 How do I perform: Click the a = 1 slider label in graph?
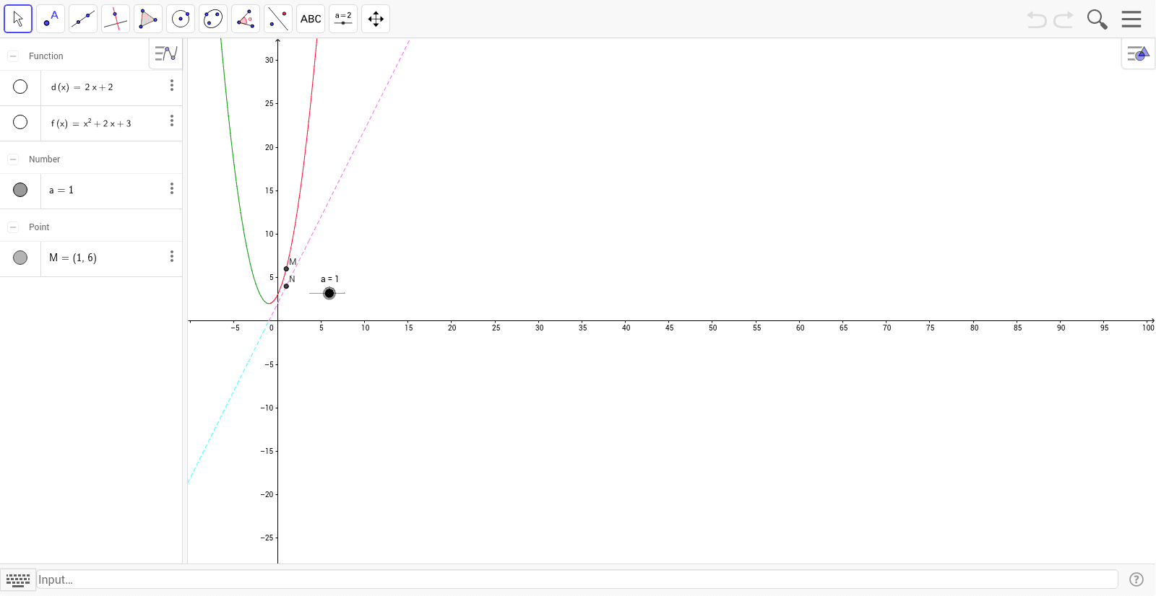(329, 279)
